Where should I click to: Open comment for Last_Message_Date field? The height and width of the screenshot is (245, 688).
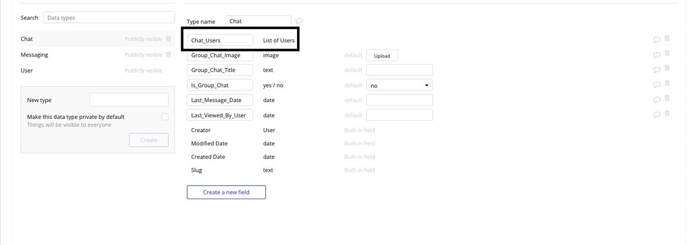[657, 100]
